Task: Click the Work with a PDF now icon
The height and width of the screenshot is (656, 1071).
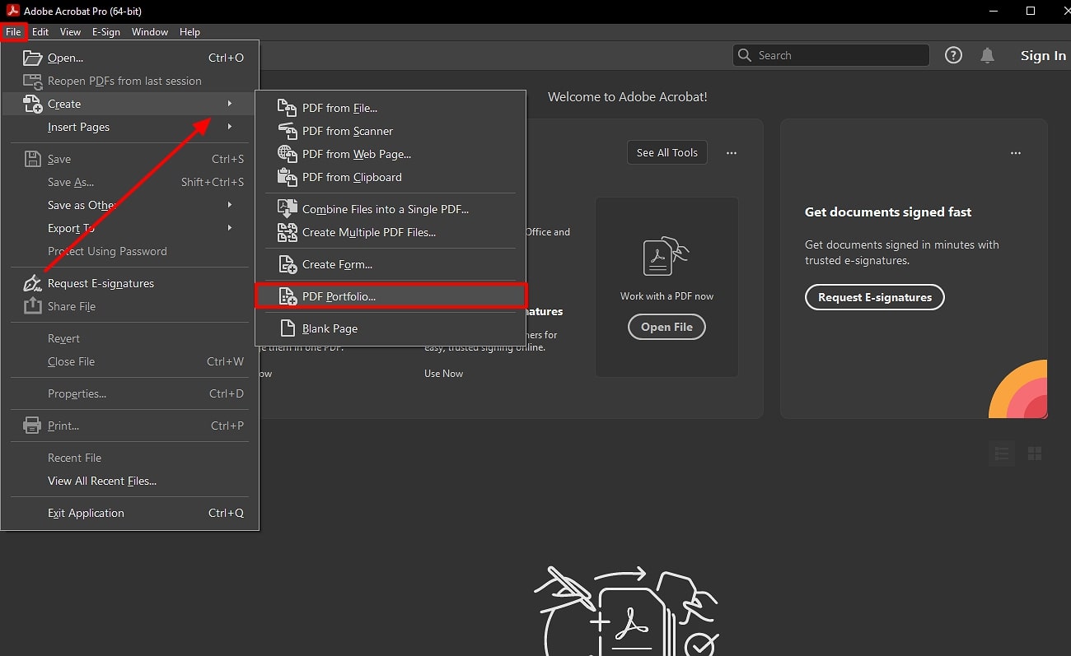Action: (x=666, y=256)
